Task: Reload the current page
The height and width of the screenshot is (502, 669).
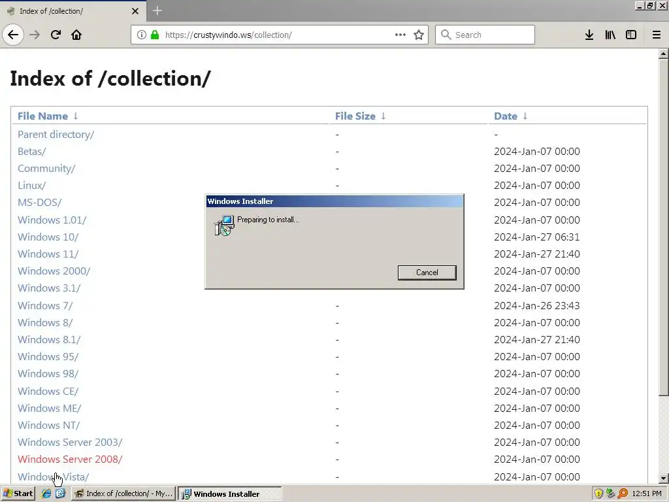Action: tap(56, 35)
